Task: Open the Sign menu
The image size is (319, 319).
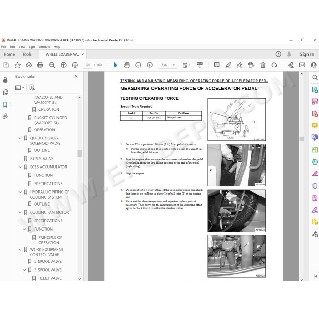Action: 31,47
